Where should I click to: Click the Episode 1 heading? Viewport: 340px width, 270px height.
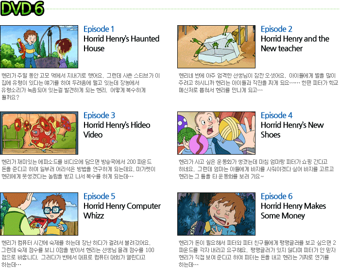click(99, 29)
